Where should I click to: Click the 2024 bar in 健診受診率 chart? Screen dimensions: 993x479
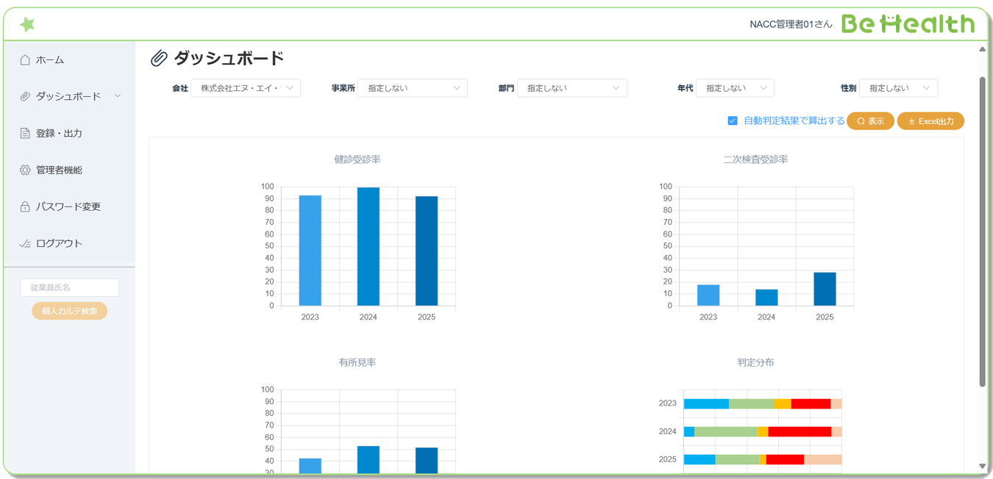click(369, 246)
